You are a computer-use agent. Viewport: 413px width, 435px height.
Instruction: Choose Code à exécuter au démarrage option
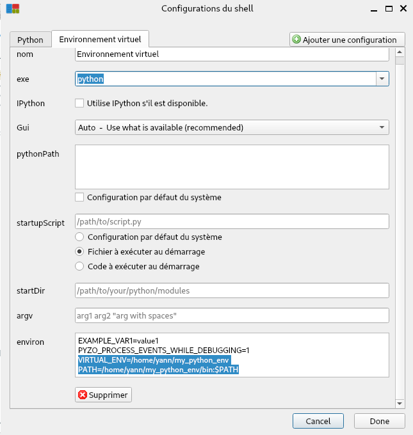point(79,266)
